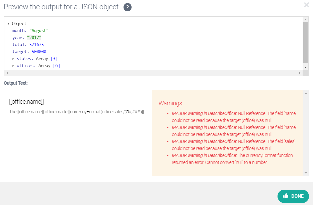Click the up arrow of Warnings panel scrollbar
The image size is (313, 205).
[x=305, y=93]
